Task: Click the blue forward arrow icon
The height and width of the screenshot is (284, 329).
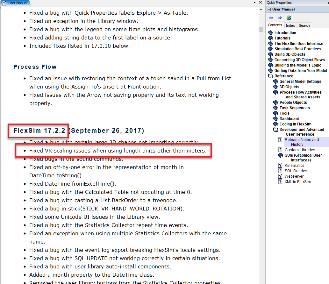Action: pos(280,18)
